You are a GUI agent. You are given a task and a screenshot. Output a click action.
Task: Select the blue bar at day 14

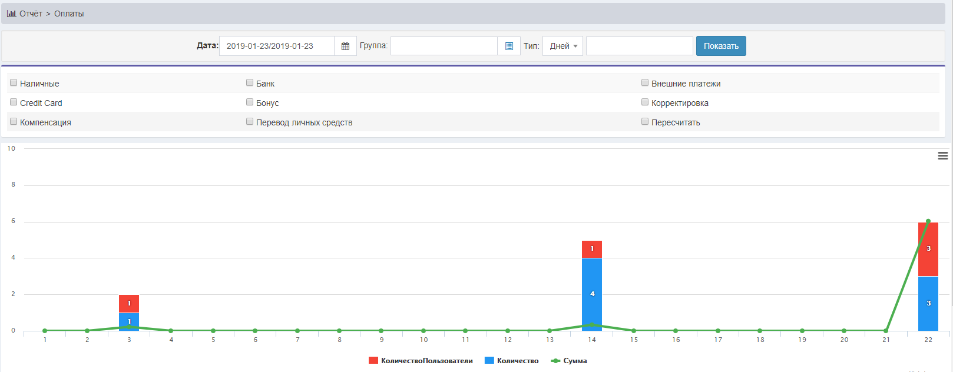[592, 294]
